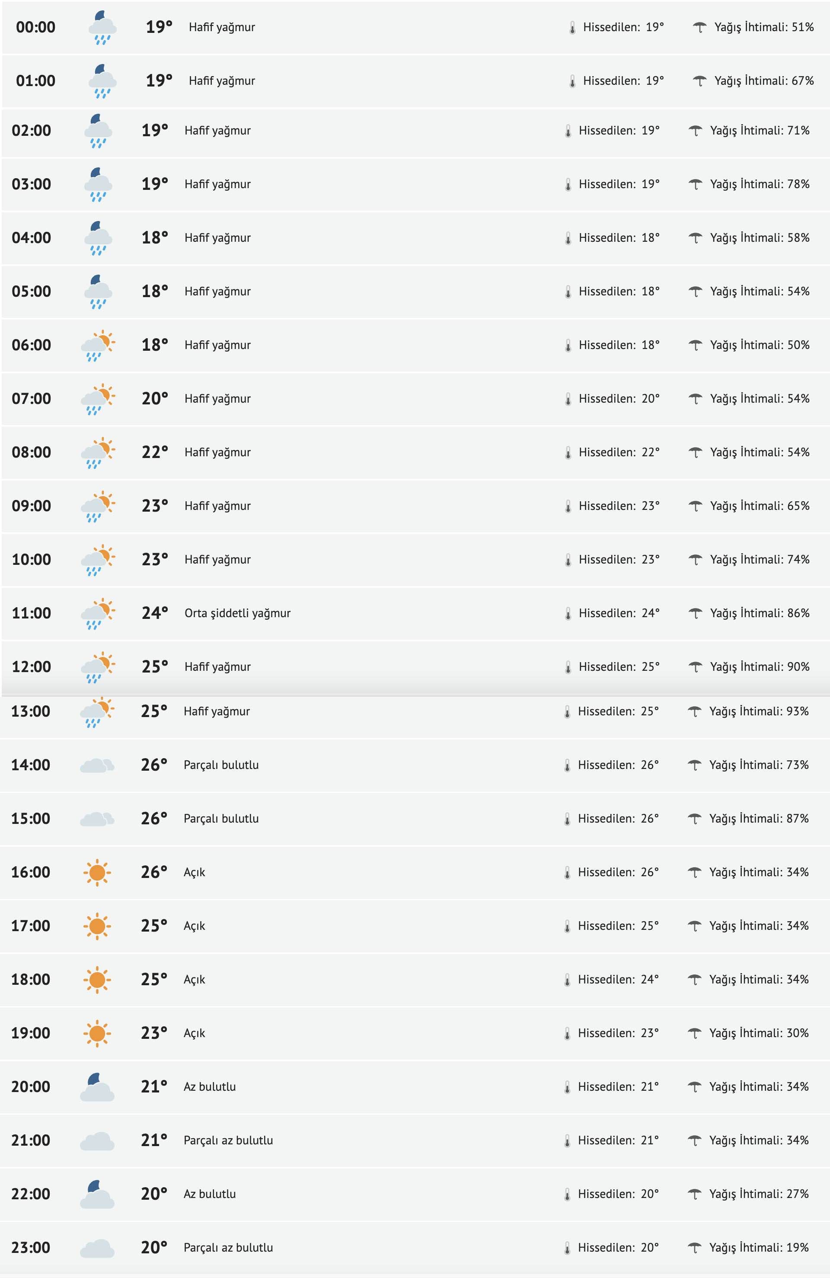The width and height of the screenshot is (830, 1278).
Task: Click the umbrella icon in the 19:00 row
Action: click(695, 1033)
